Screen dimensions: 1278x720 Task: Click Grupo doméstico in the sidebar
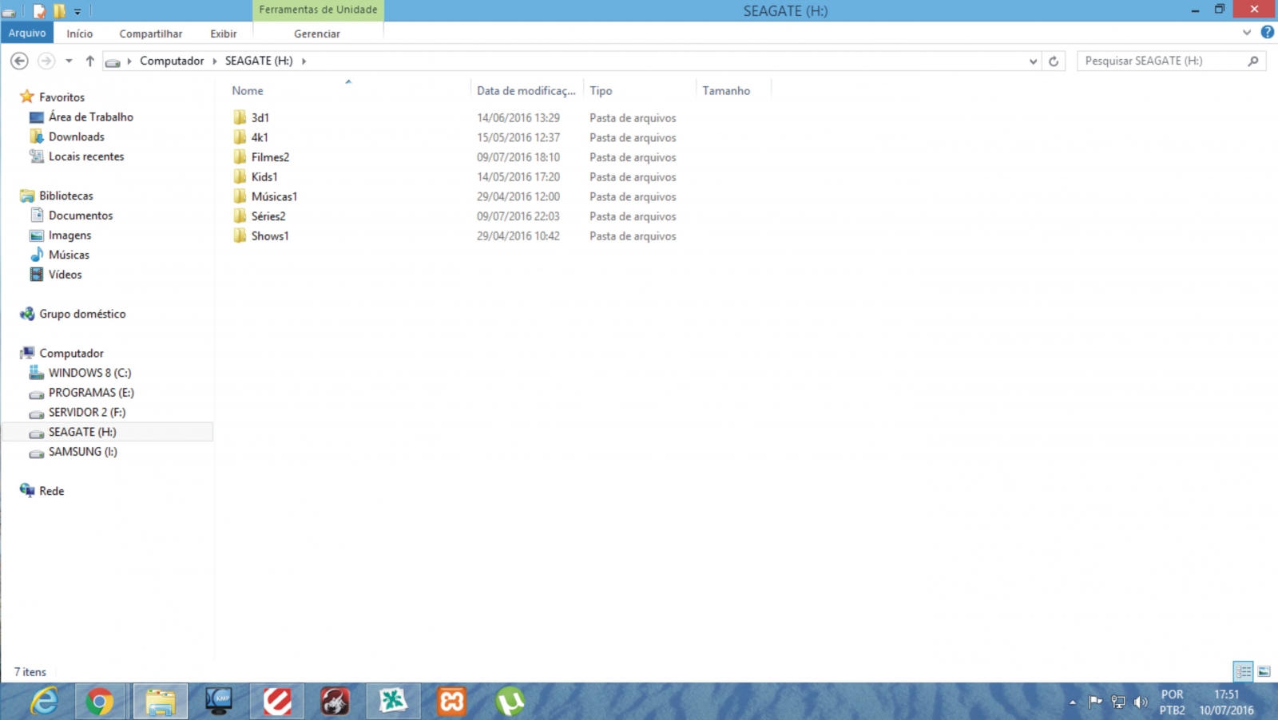point(82,314)
